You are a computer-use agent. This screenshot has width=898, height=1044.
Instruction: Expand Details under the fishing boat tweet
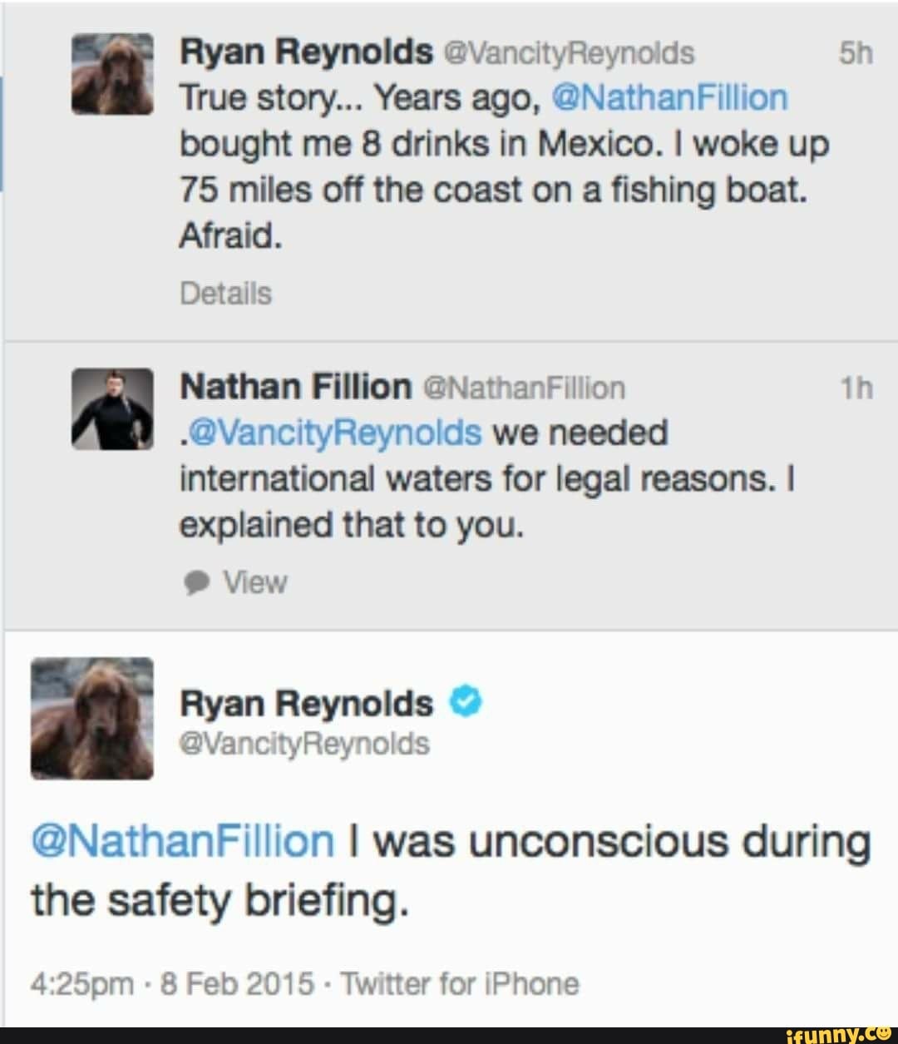[225, 294]
